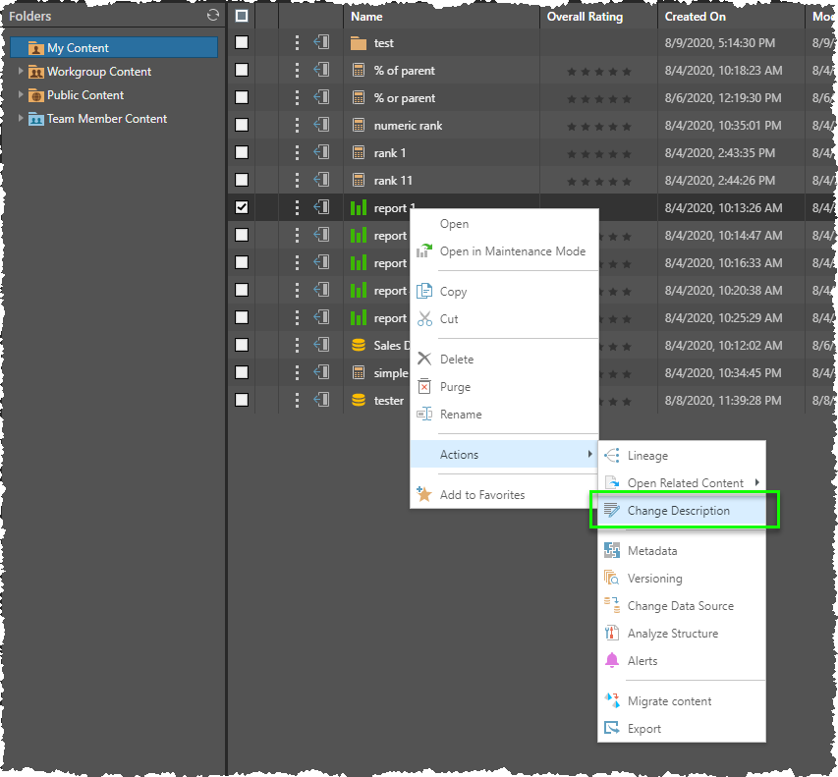Screen dimensions: 838x777
Task: Expand the Open Related Content submenu
Action: tap(685, 483)
